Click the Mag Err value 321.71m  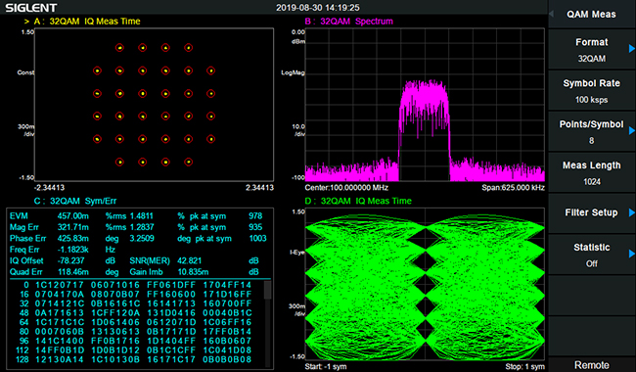(72, 227)
